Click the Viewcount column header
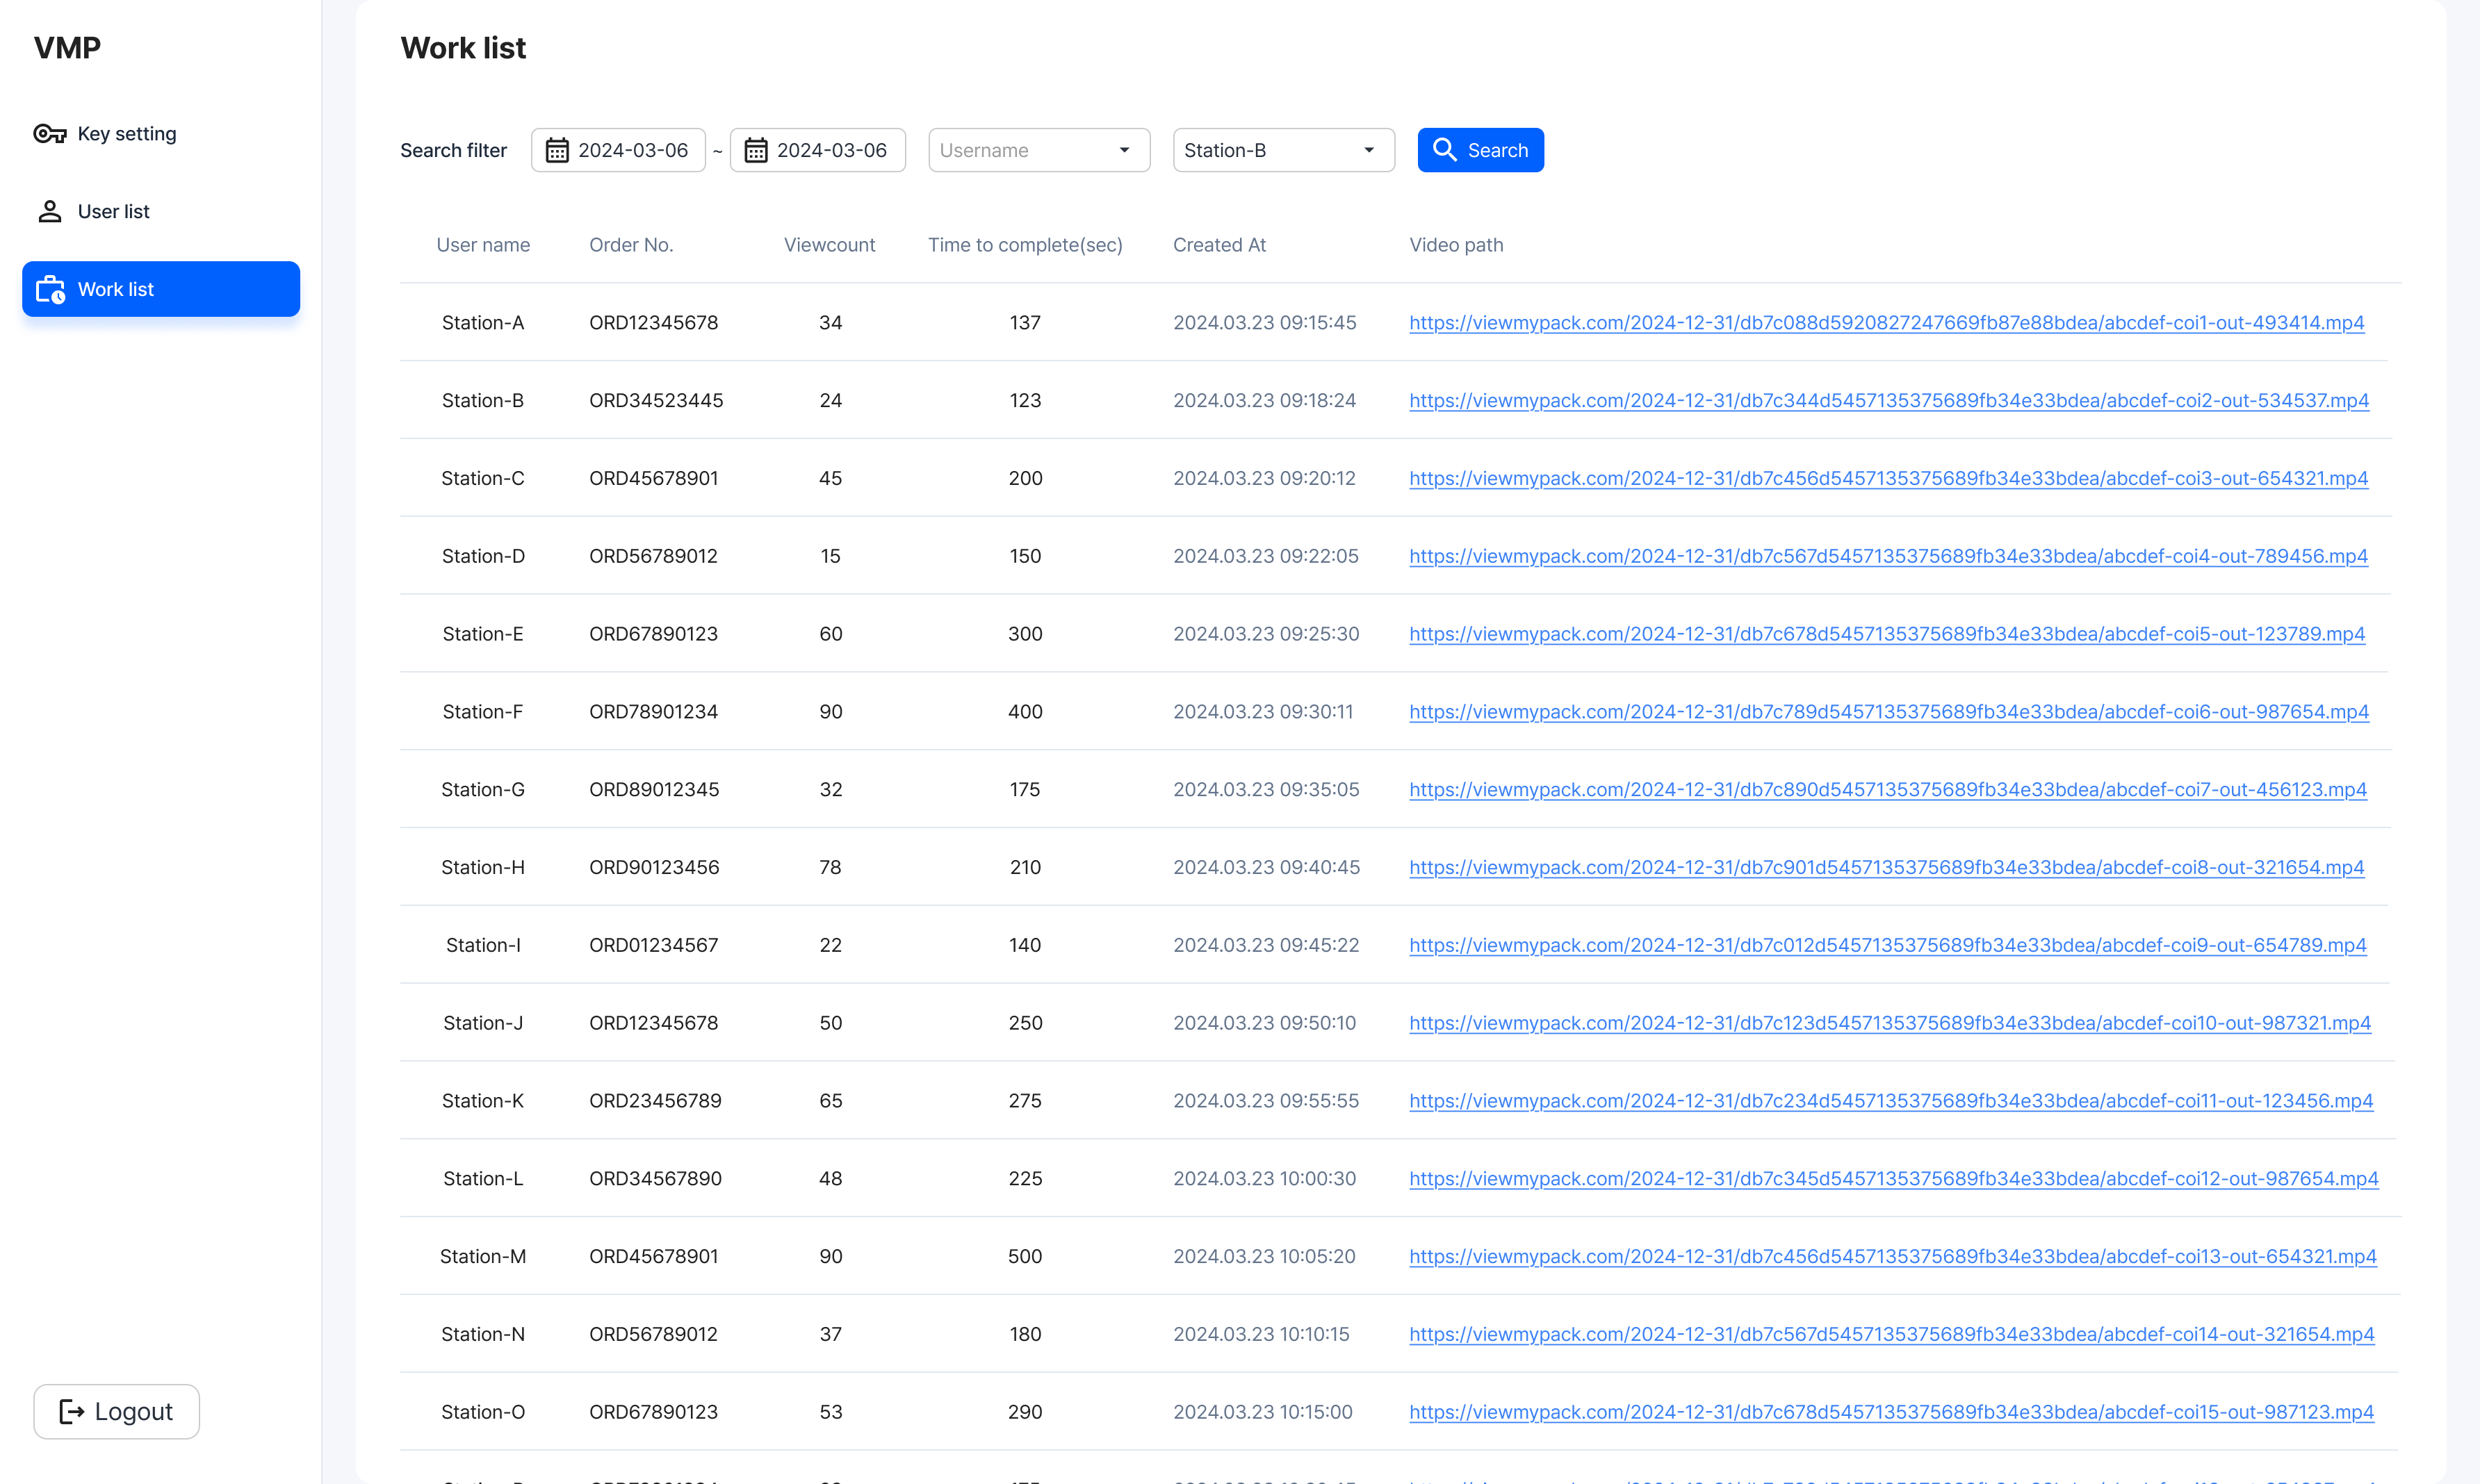Viewport: 2480px width, 1484px height. click(x=829, y=245)
